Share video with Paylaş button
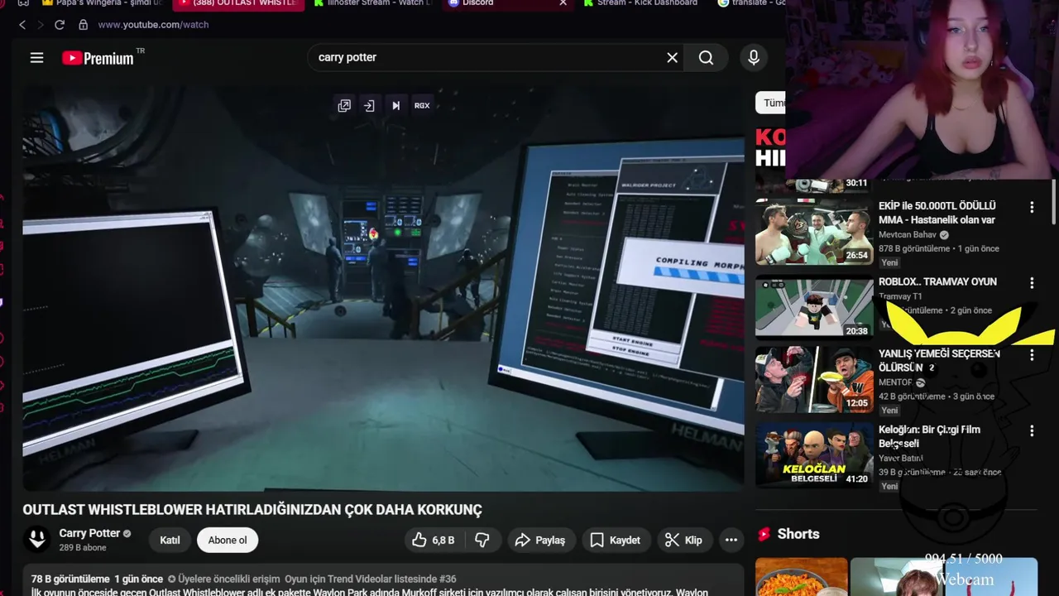 point(540,540)
